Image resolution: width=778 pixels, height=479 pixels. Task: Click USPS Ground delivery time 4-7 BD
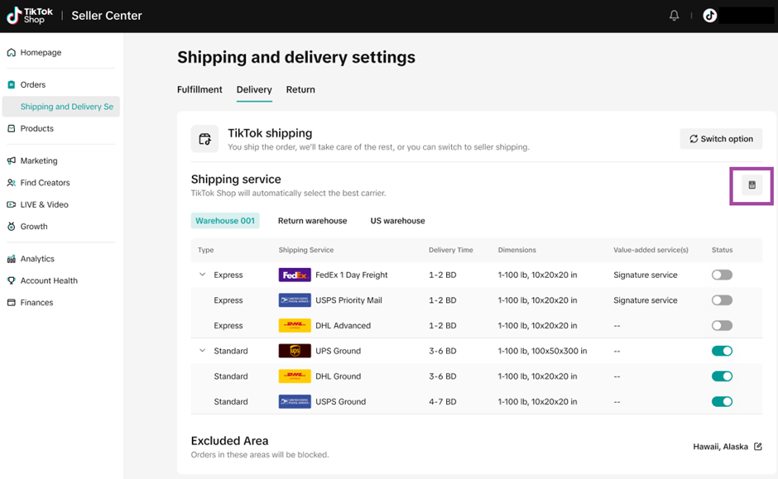443,401
